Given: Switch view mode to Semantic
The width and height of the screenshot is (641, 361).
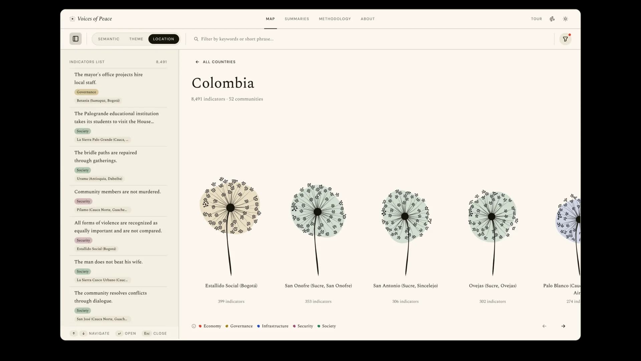Looking at the screenshot, I should coord(109,39).
